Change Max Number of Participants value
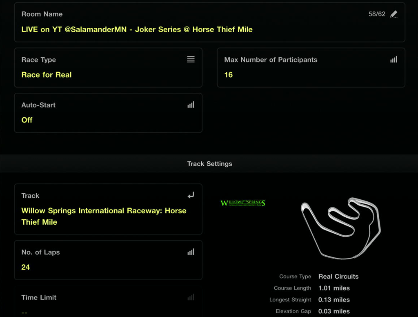 tap(311, 67)
